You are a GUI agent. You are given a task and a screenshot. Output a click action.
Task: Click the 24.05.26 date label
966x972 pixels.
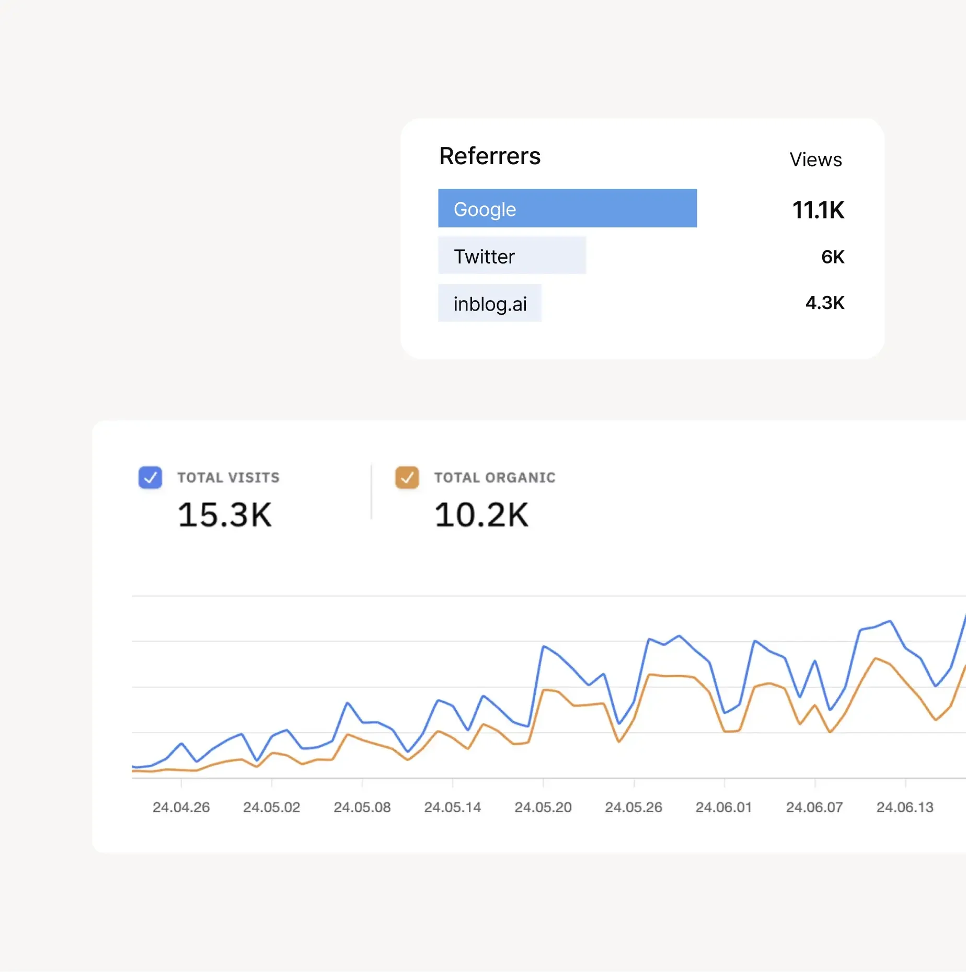coord(633,807)
